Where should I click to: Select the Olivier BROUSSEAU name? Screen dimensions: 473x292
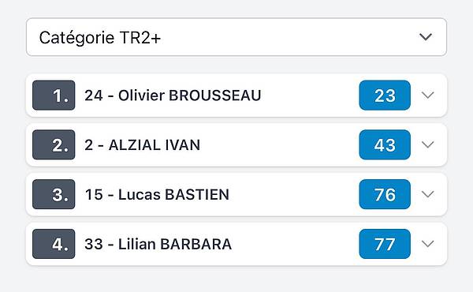coord(189,95)
